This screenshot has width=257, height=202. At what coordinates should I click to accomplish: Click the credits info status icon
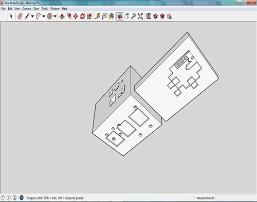(x=9, y=197)
